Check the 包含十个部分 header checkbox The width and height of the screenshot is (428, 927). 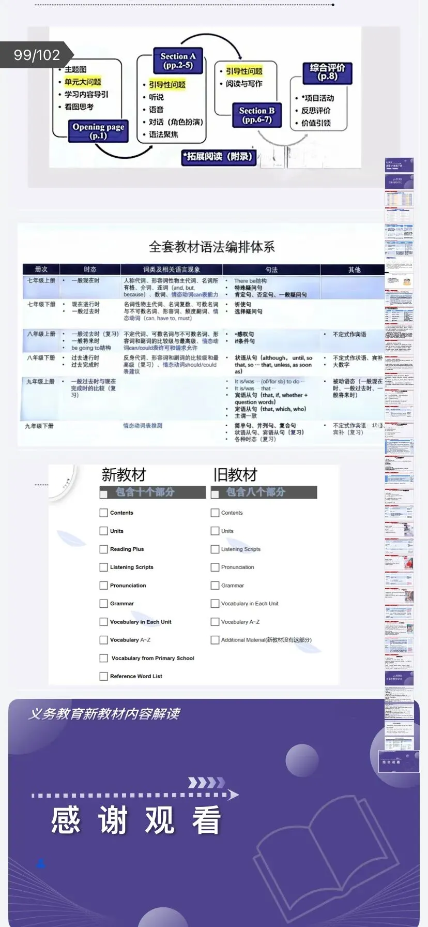tap(103, 494)
